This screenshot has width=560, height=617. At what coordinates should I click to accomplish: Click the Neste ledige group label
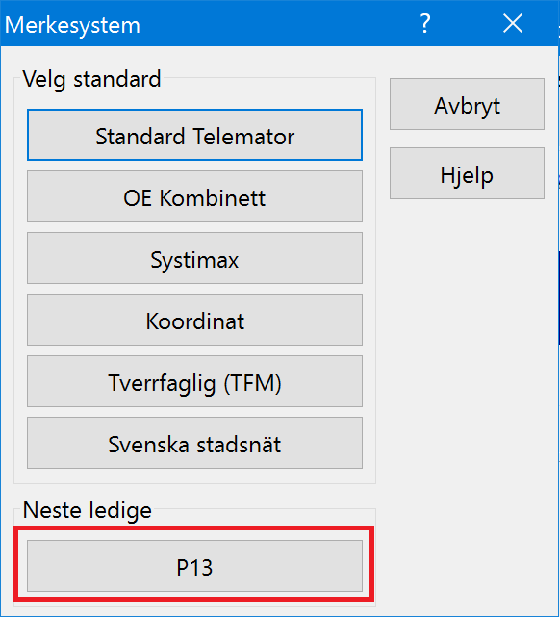coord(88,510)
